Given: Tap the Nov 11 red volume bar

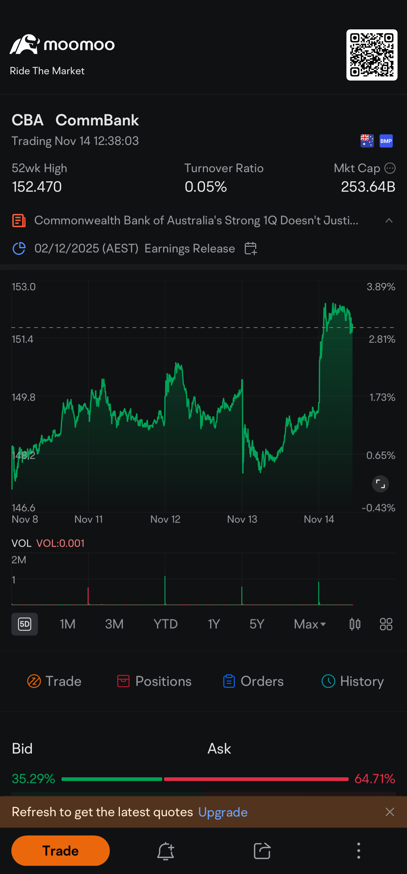Looking at the screenshot, I should pyautogui.click(x=88, y=596).
